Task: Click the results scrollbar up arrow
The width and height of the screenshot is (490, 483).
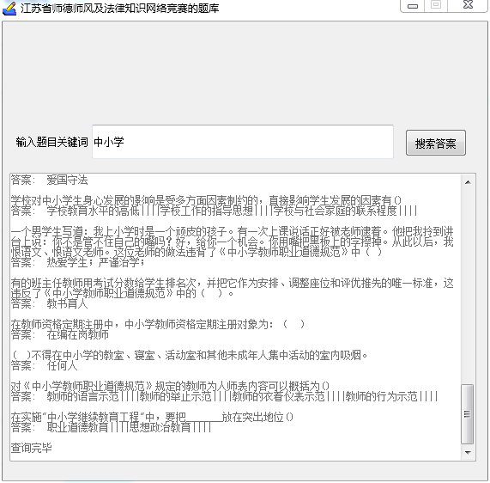Action: click(x=468, y=182)
